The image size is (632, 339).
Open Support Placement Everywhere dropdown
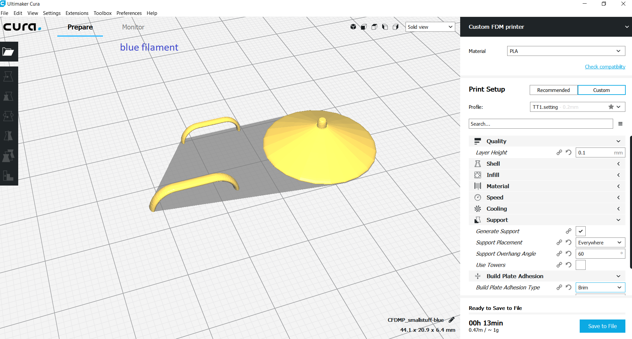600,242
